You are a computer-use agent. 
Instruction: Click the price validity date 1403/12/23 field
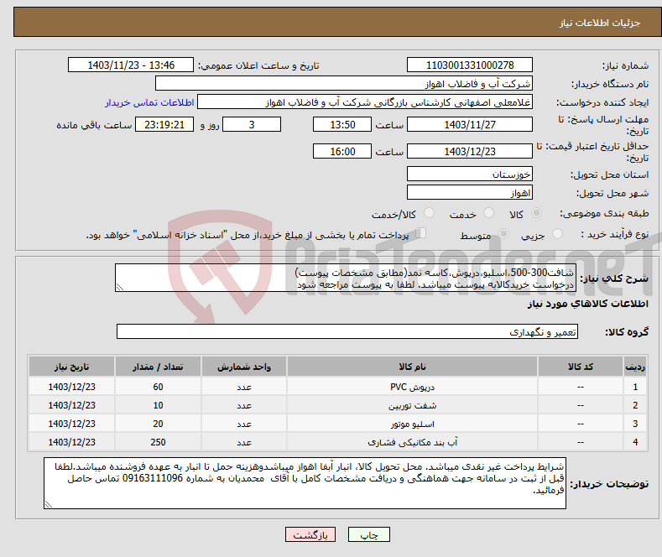pos(470,151)
